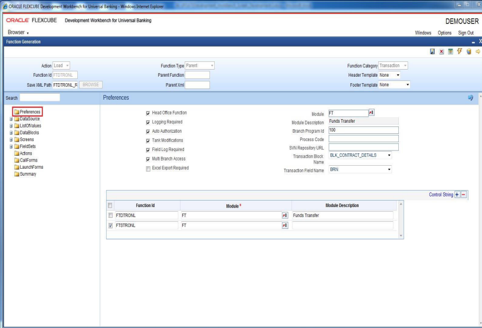Screen dimensions: 482x328
Task: Click Module Description cell of FTSTRONL row
Action: coord(342,225)
